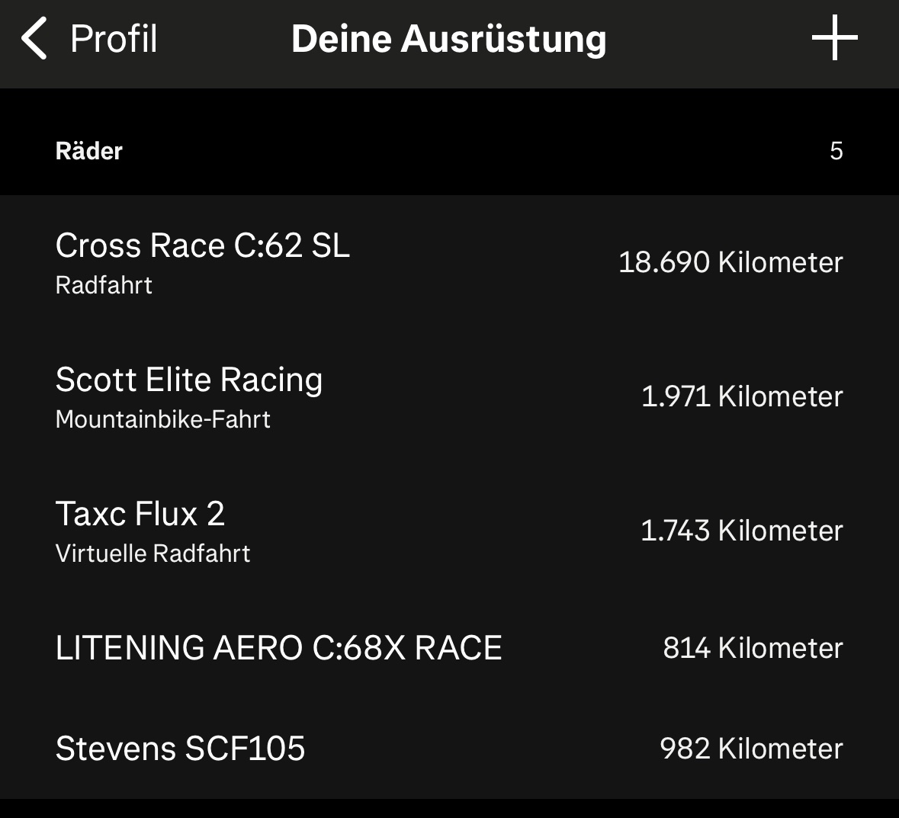
Task: Tap the Mountainbike-Fahrt subtitle
Action: tap(163, 420)
